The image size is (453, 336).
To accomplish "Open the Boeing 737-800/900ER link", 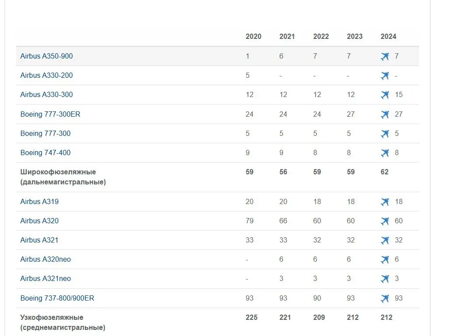I will click(57, 298).
